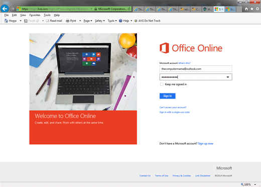Open the Link Disclaimer footer link
Image resolution: width=261 pixels, height=187 pixels.
[x=203, y=175]
